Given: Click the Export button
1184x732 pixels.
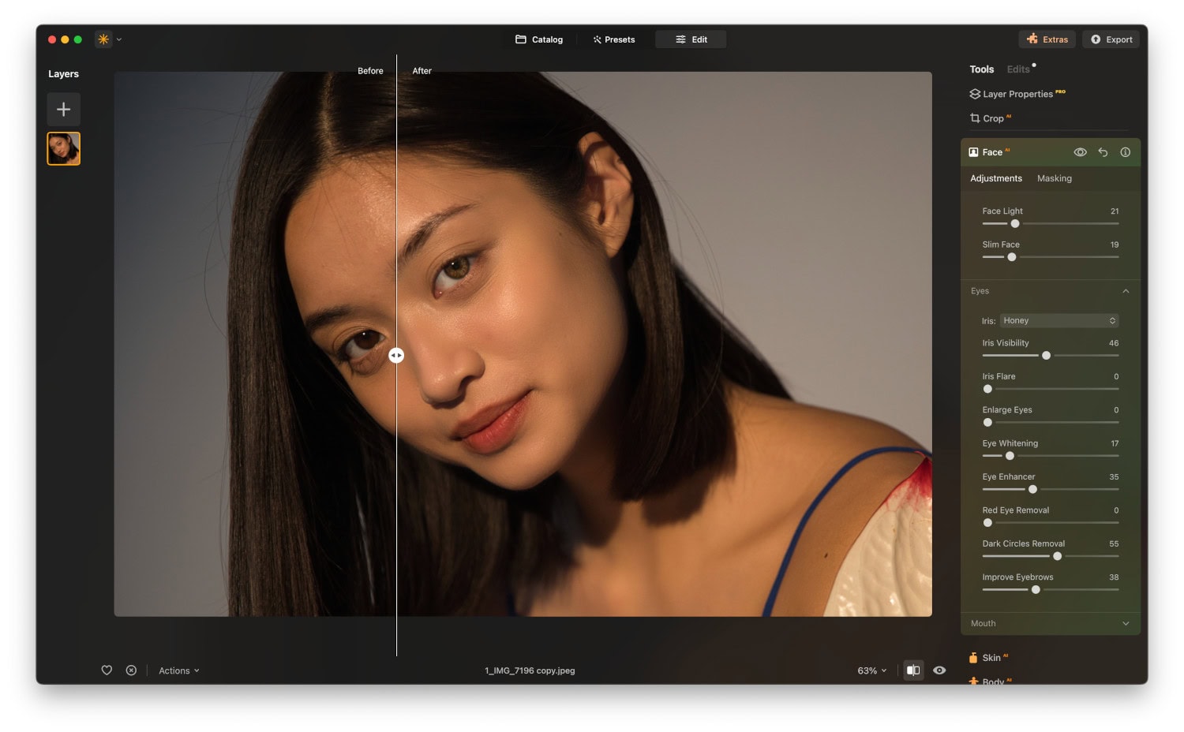Looking at the screenshot, I should click(x=1111, y=39).
